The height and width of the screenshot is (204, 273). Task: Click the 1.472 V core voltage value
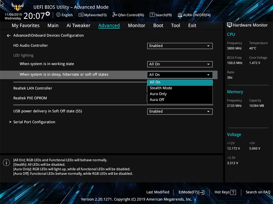tap(254, 63)
